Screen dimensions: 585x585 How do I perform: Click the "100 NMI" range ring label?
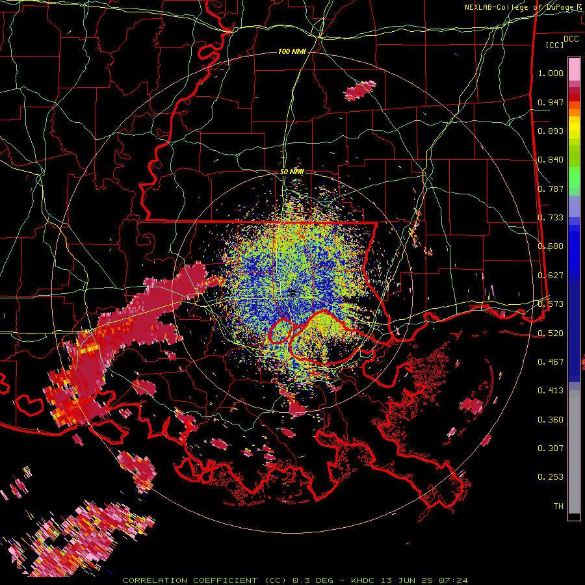point(292,51)
